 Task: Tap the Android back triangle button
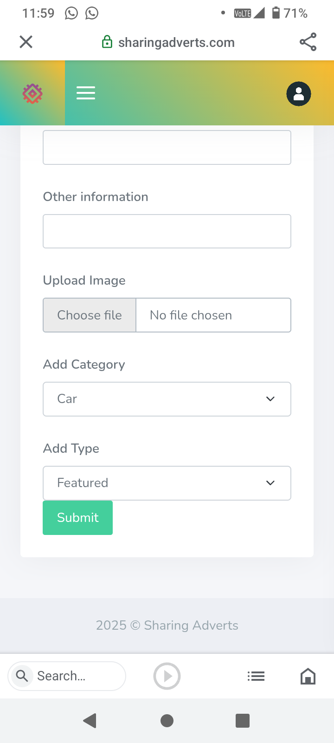[x=90, y=721]
